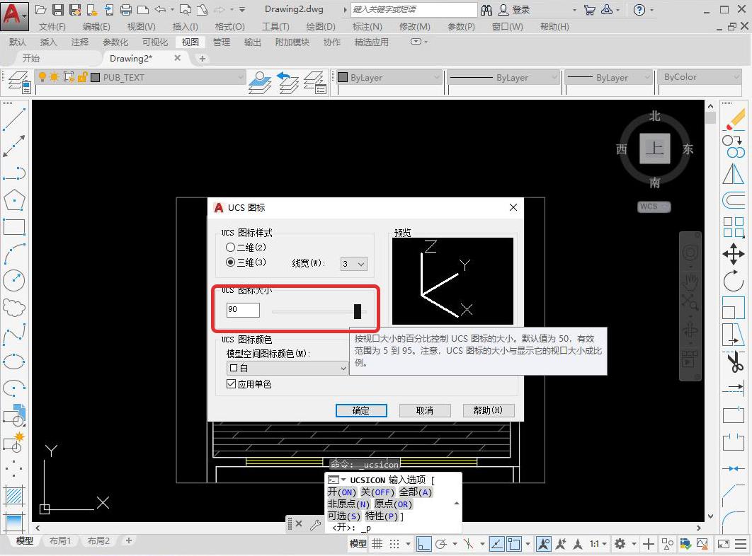The image size is (752, 556).
Task: Click the UCS icon size slider handle
Action: [358, 311]
